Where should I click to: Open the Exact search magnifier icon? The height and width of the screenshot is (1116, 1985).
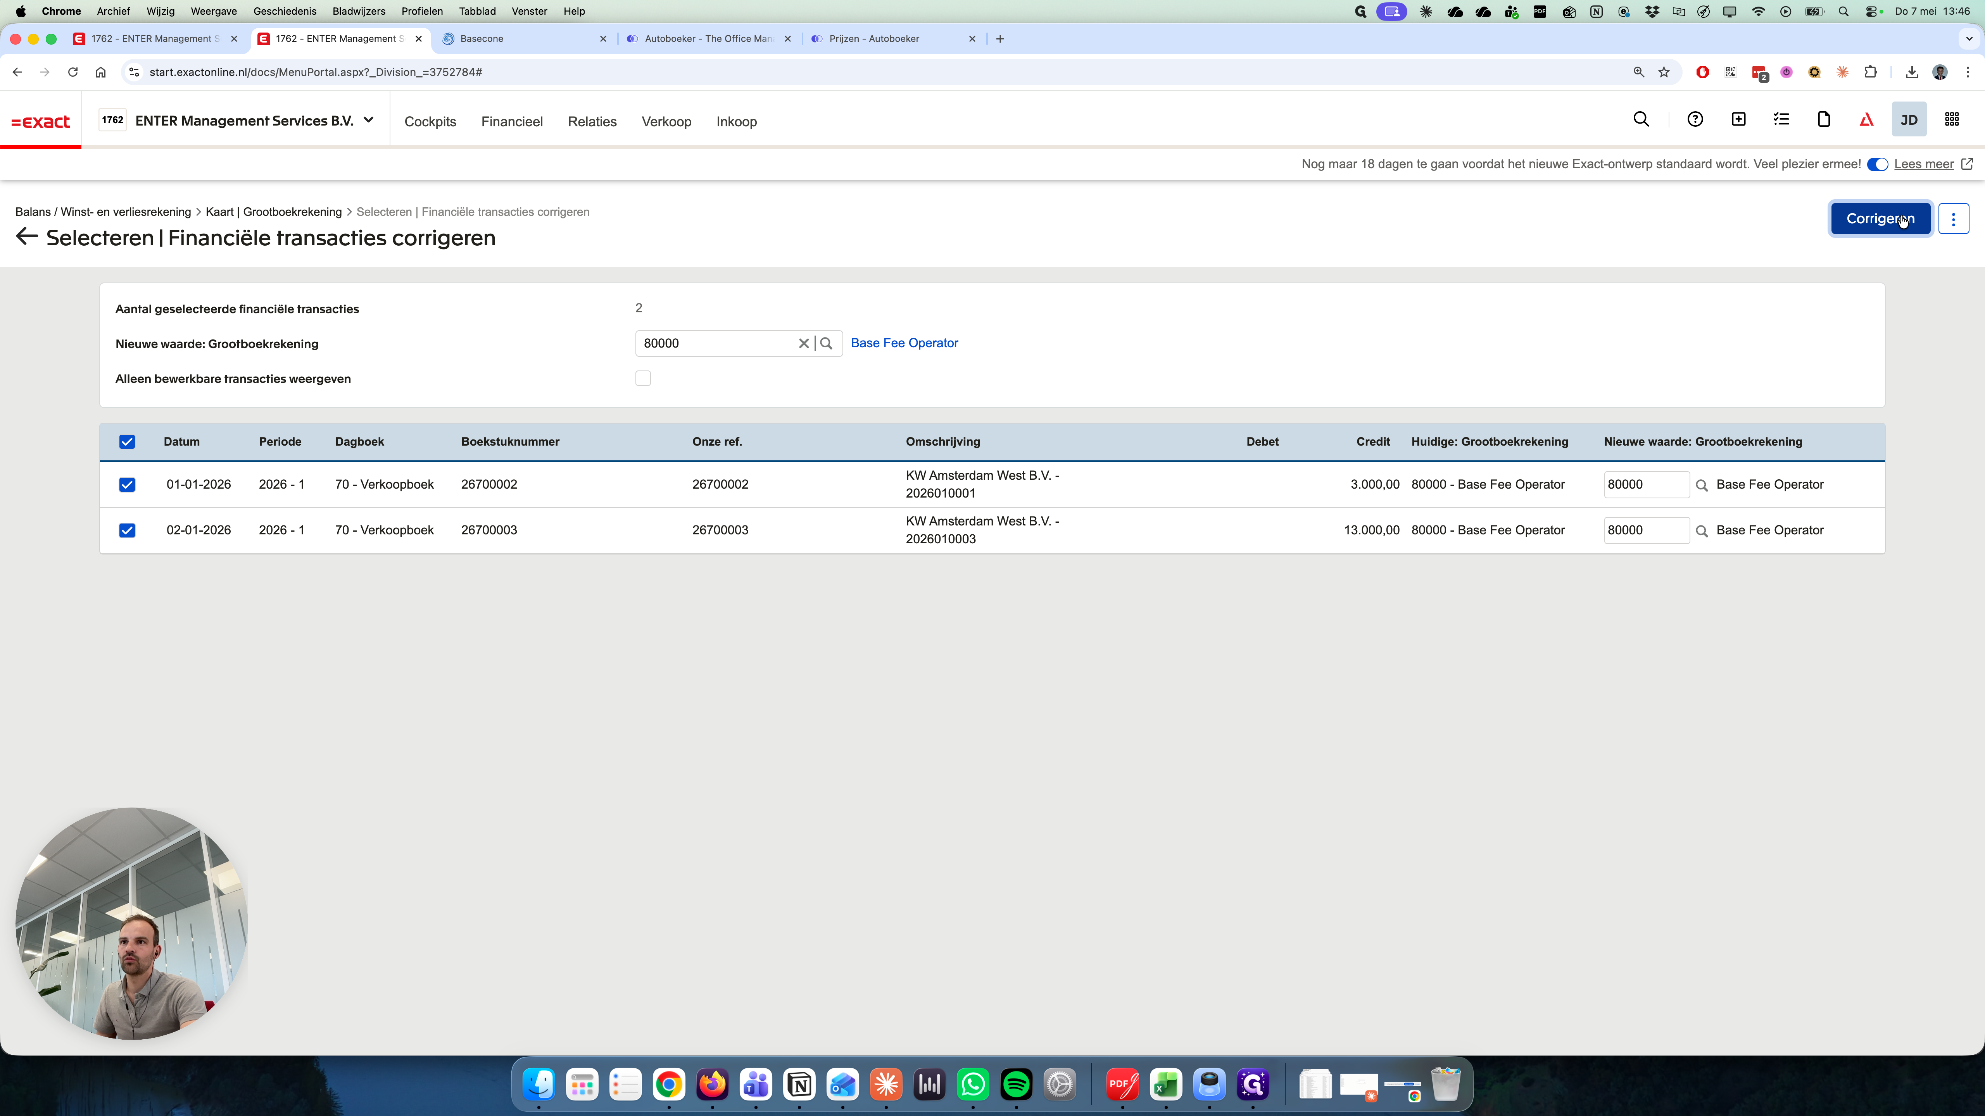[x=1642, y=119]
